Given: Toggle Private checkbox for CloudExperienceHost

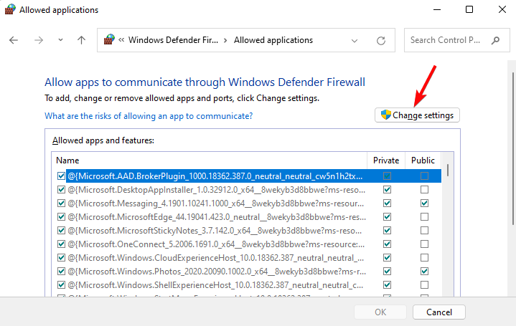Looking at the screenshot, I should click(x=387, y=258).
